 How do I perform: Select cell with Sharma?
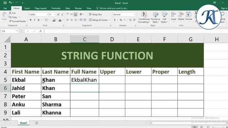[56, 104]
